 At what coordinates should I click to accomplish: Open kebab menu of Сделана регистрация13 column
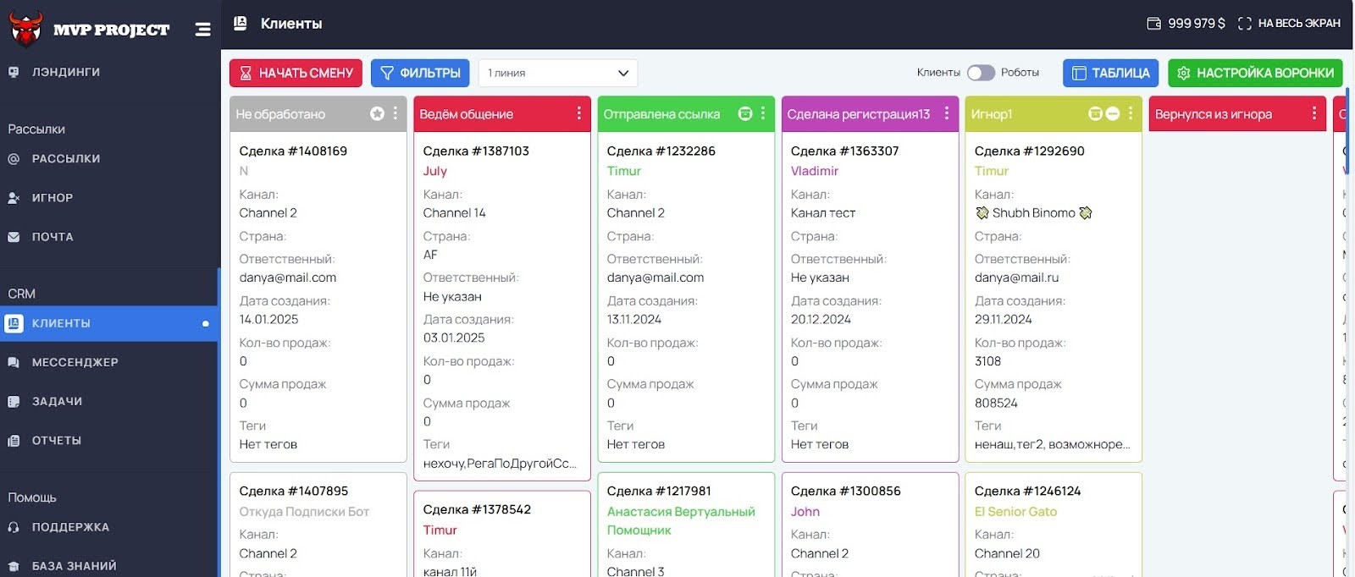[947, 113]
